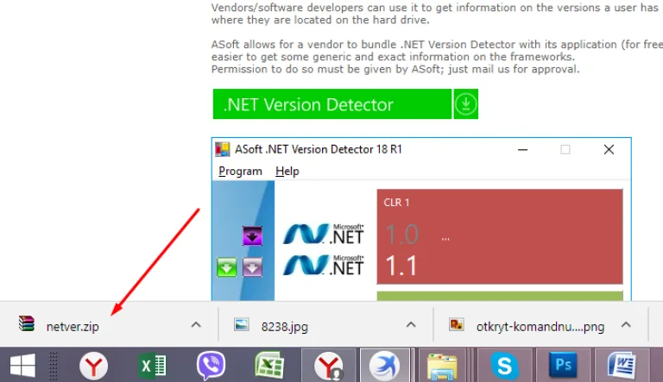Click the round download arrow icon
Screen dimensions: 663x382
point(466,104)
